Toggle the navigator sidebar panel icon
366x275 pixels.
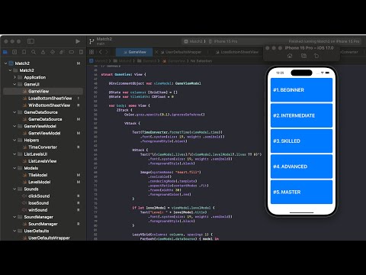click(x=30, y=41)
